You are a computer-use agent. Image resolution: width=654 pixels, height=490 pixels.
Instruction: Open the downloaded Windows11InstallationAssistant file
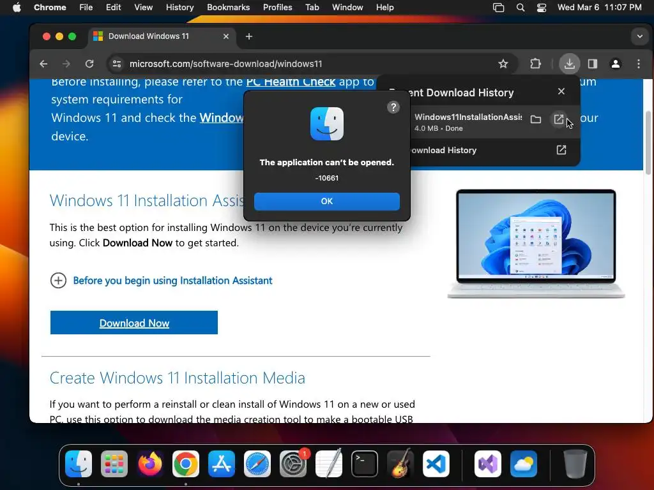558,119
